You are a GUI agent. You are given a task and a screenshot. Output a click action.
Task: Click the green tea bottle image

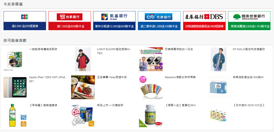point(15,115)
